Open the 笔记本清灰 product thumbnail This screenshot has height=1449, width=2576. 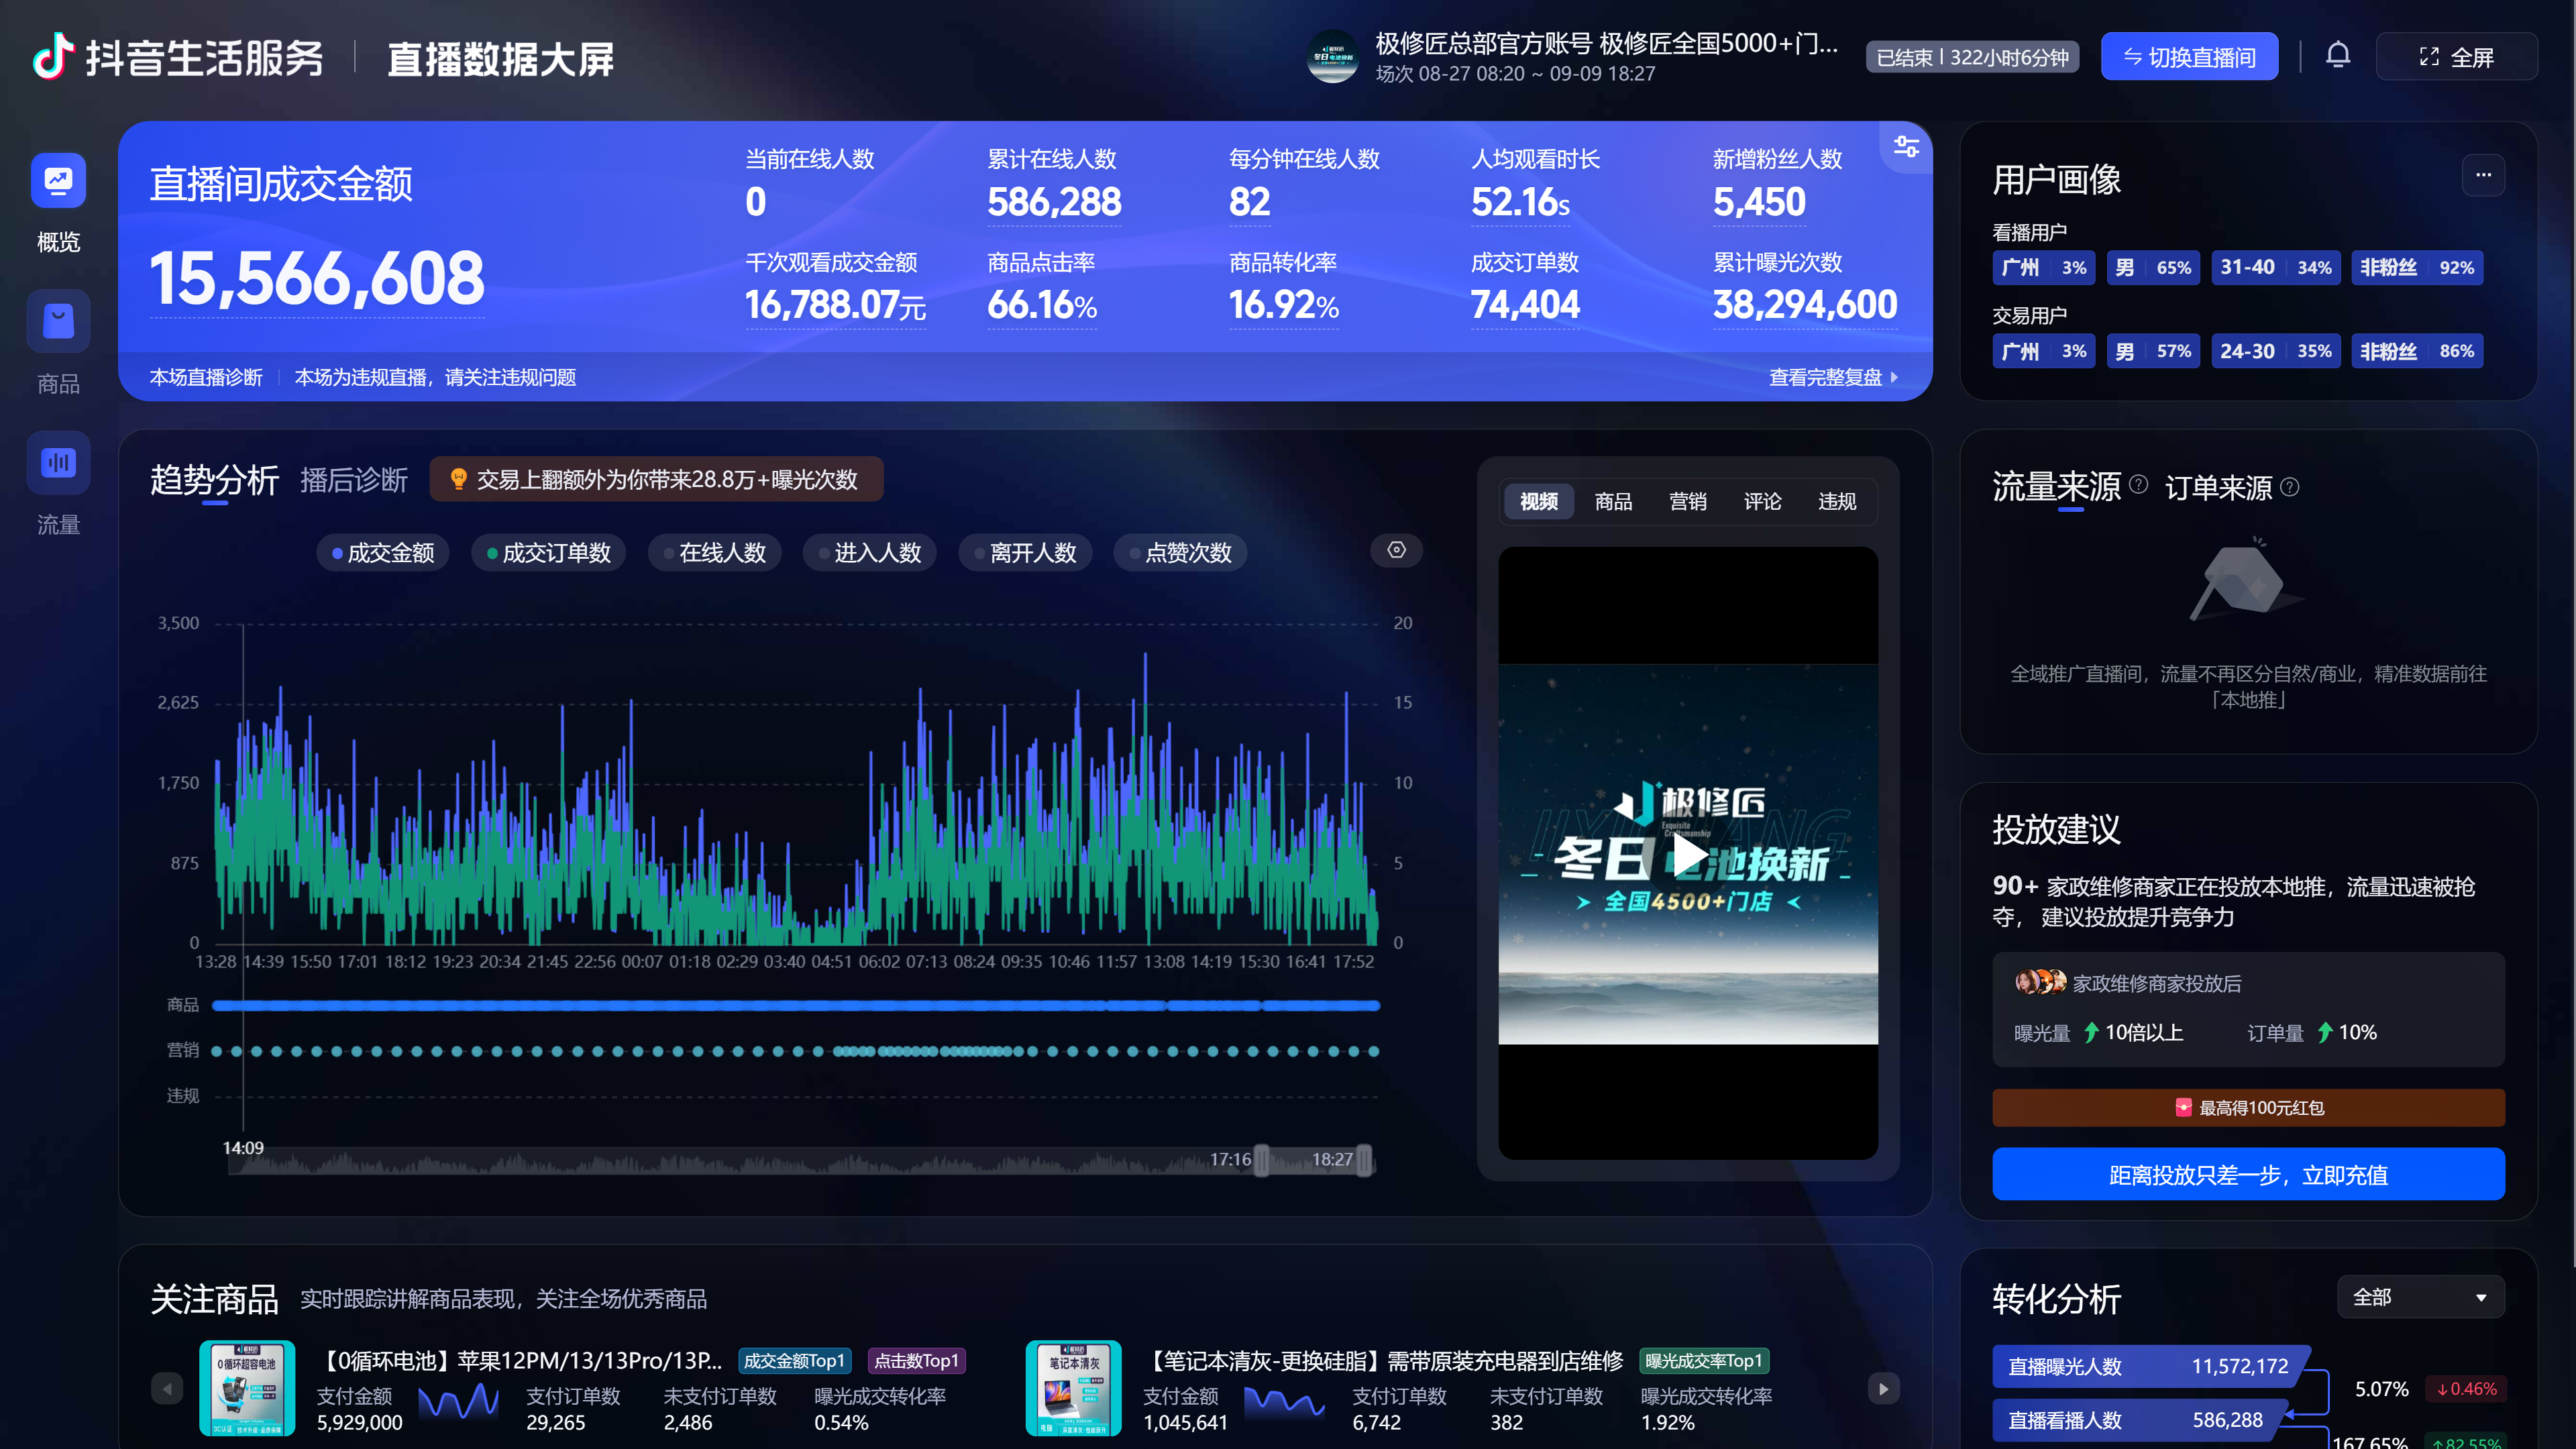pyautogui.click(x=1073, y=1388)
